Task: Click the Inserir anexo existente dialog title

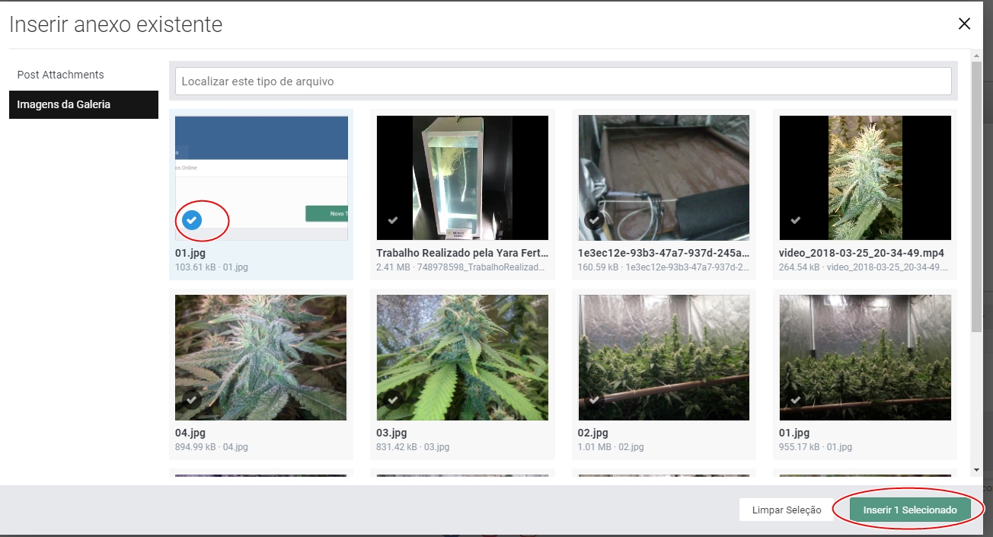Action: tap(116, 24)
